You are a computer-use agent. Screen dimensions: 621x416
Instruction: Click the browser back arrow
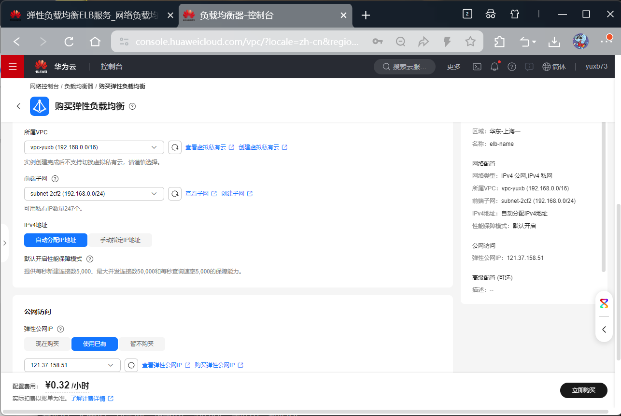pos(17,42)
